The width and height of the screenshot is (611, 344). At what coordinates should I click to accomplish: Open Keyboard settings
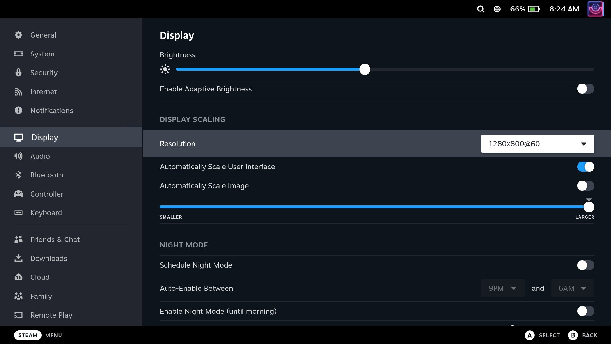[x=71, y=213]
